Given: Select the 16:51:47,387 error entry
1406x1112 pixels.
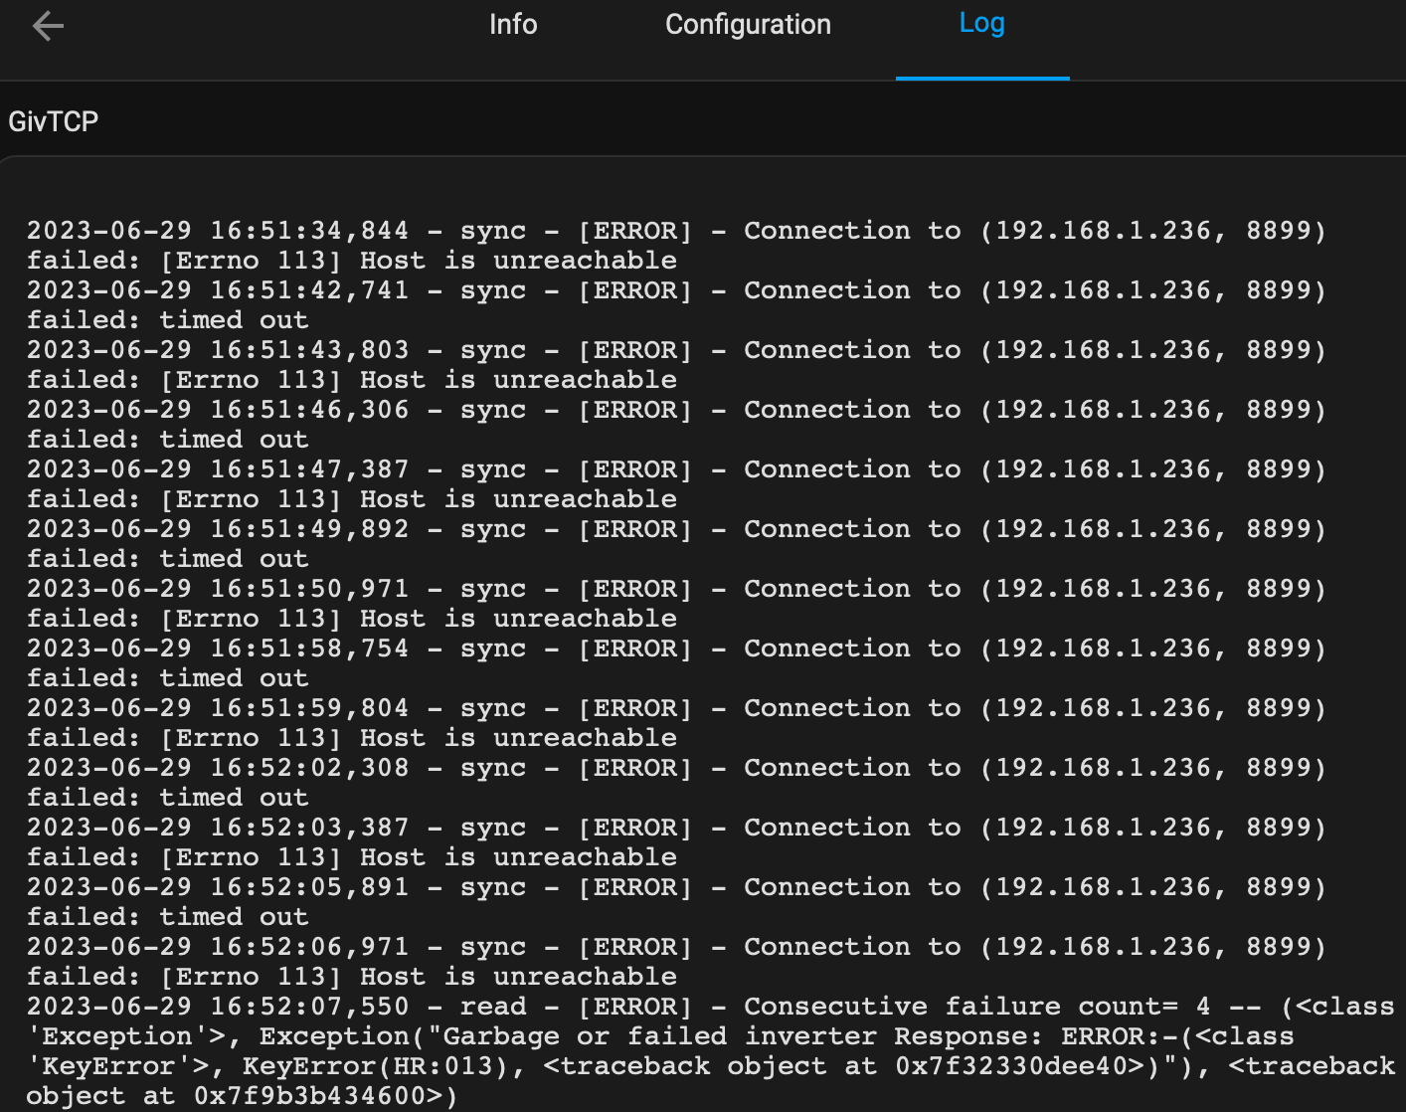Looking at the screenshot, I should [x=676, y=484].
